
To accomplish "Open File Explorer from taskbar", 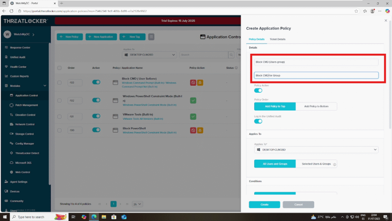I will click(104, 217).
